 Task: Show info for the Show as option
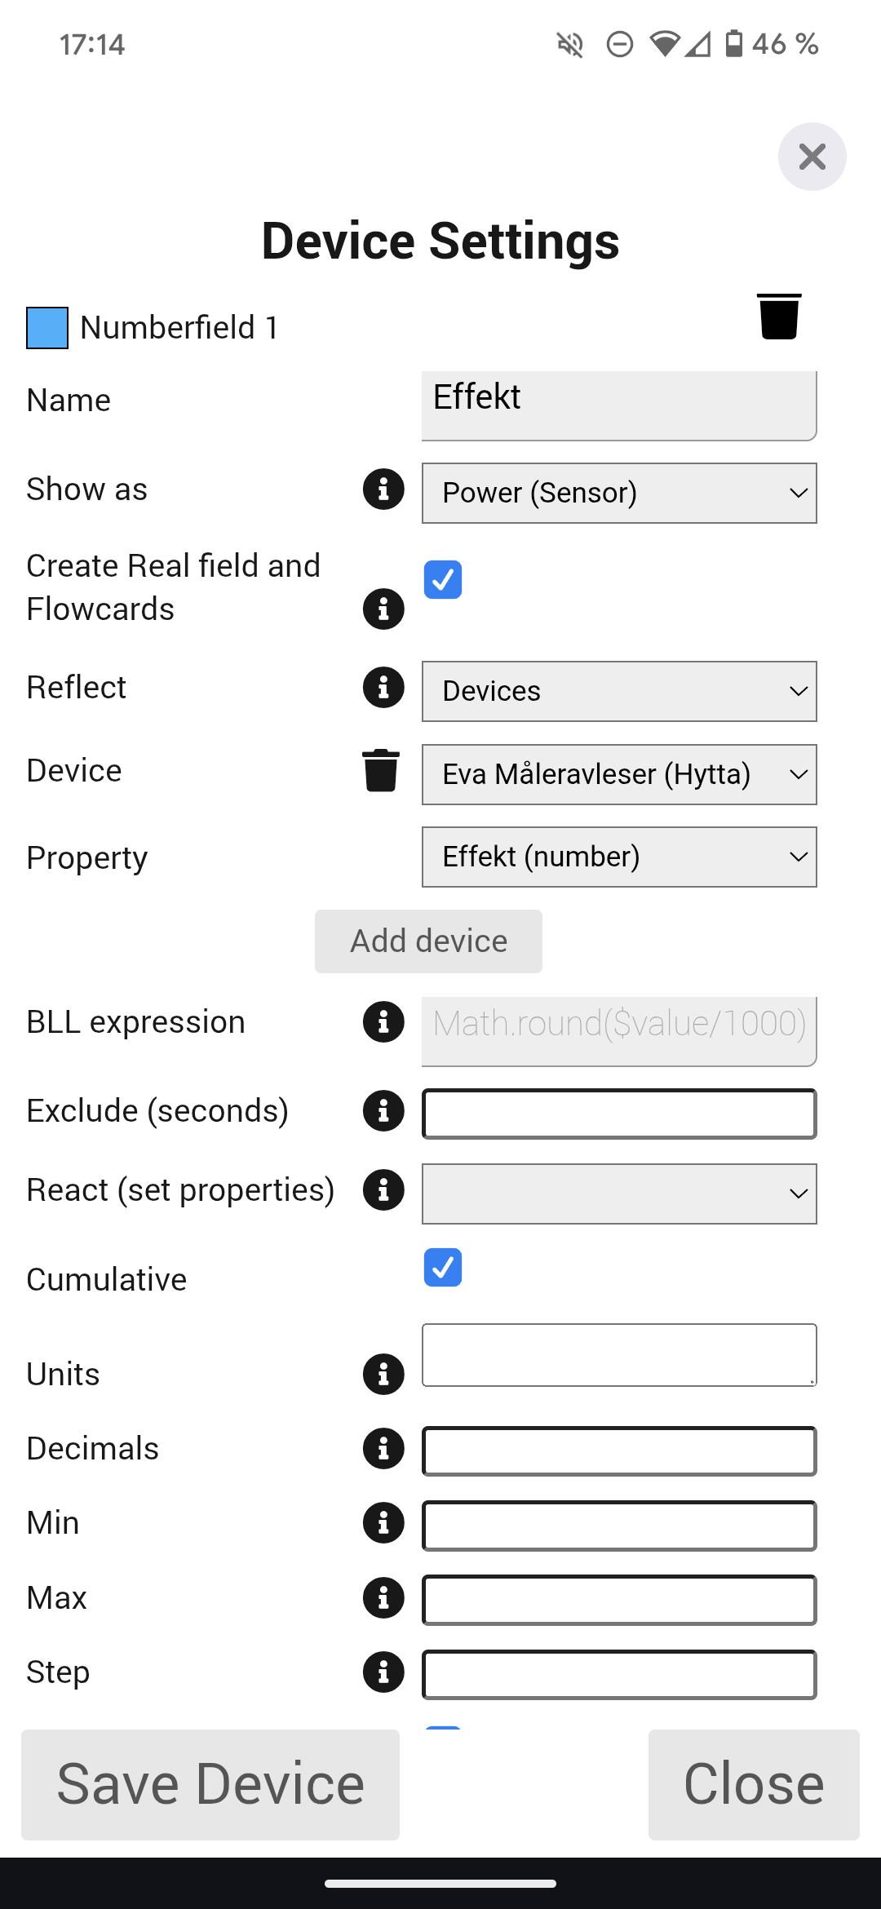tap(383, 489)
